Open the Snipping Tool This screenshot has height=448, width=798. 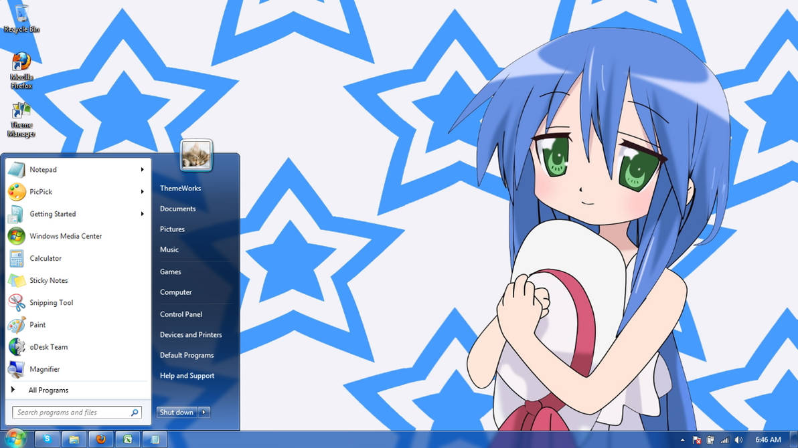tap(51, 302)
